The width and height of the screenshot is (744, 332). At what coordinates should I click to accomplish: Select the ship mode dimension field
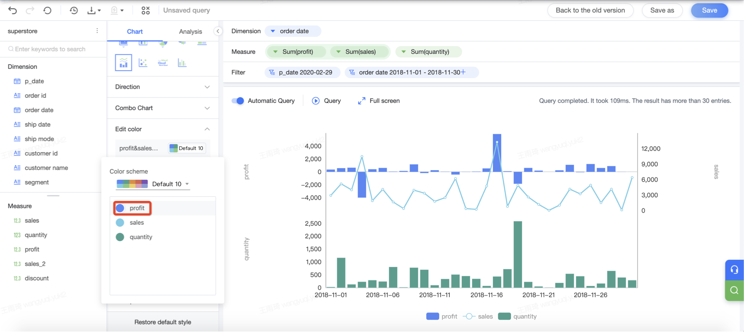(39, 139)
